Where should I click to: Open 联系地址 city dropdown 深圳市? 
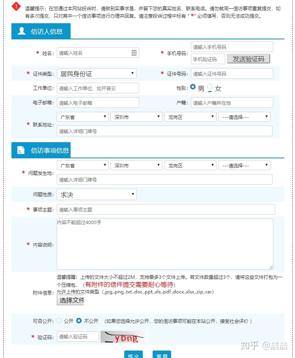pyautogui.click(x=136, y=117)
